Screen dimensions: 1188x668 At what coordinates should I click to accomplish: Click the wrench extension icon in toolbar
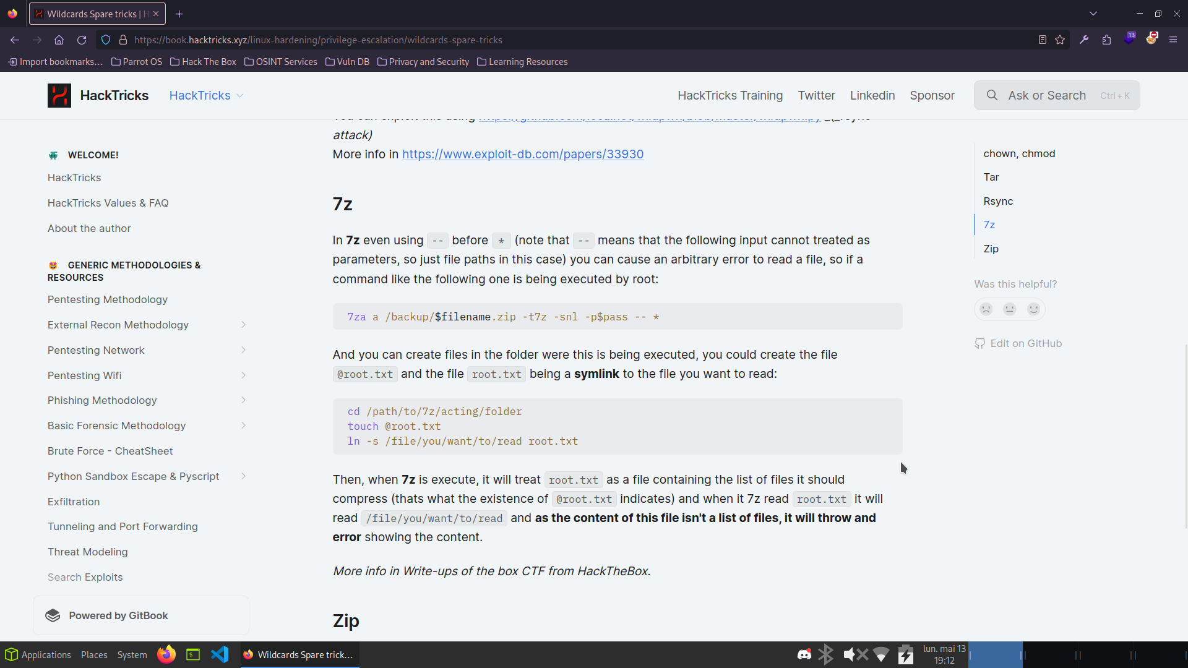(x=1084, y=40)
